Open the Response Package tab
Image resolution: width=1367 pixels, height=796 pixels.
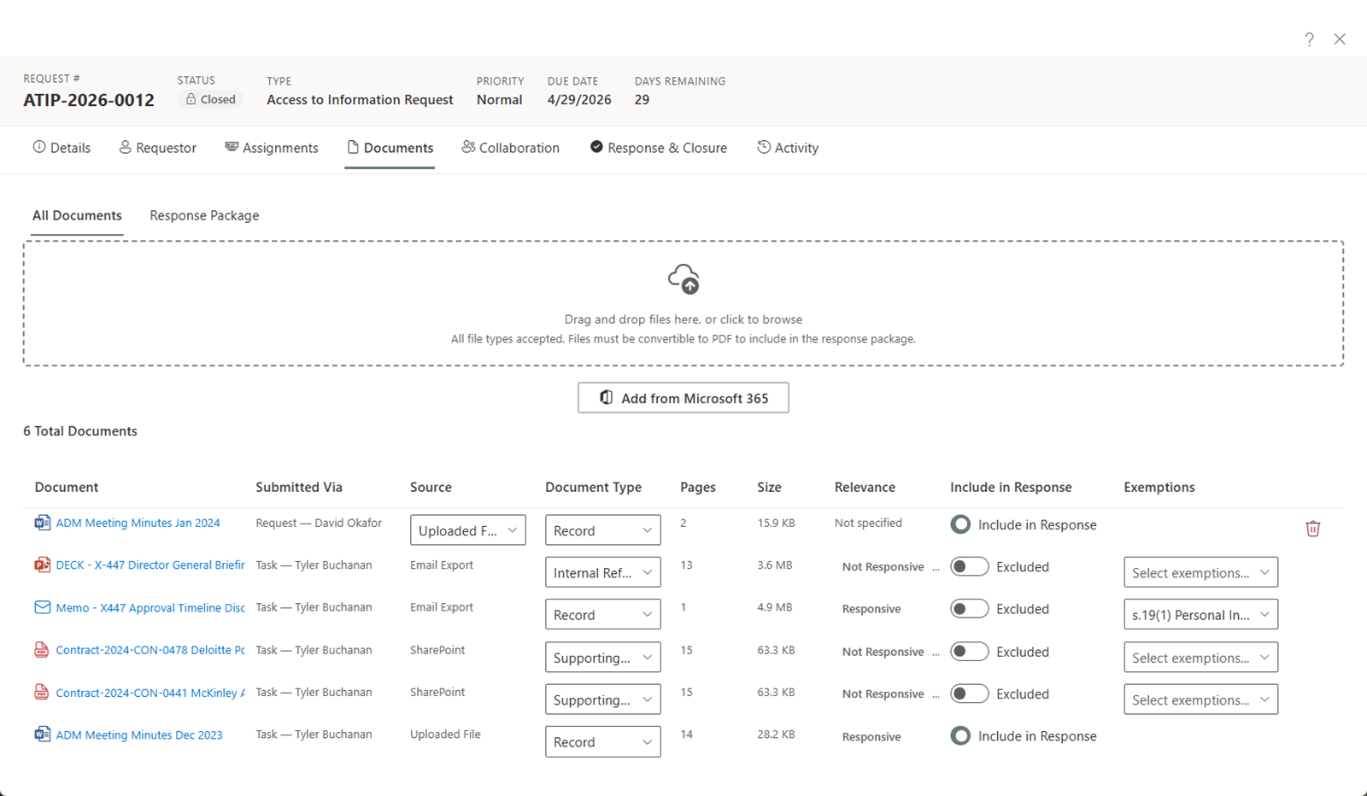click(204, 215)
